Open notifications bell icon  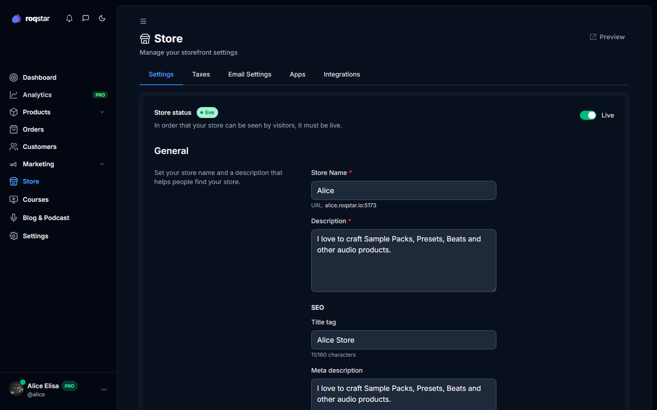(69, 18)
